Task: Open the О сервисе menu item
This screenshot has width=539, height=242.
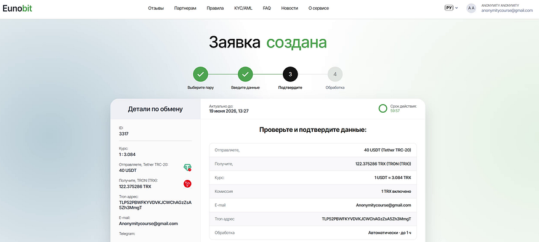Action: (318, 8)
